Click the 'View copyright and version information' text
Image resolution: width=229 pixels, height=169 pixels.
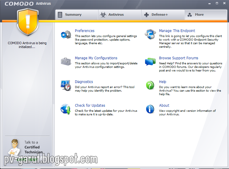point(187,113)
